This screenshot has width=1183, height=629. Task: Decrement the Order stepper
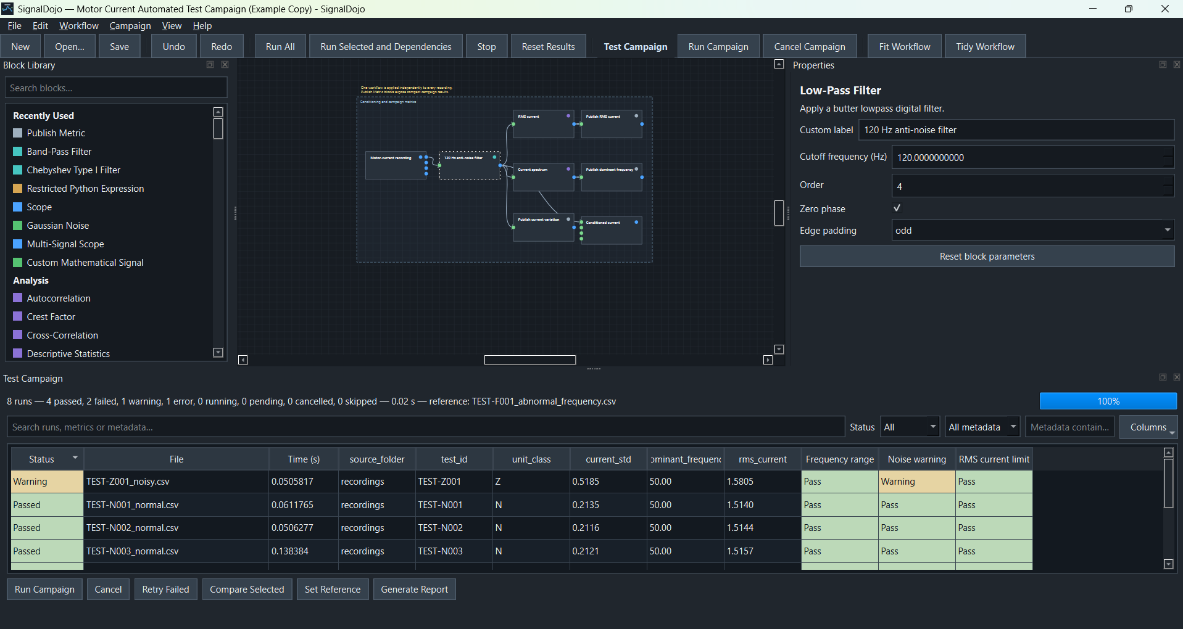coord(1168,191)
